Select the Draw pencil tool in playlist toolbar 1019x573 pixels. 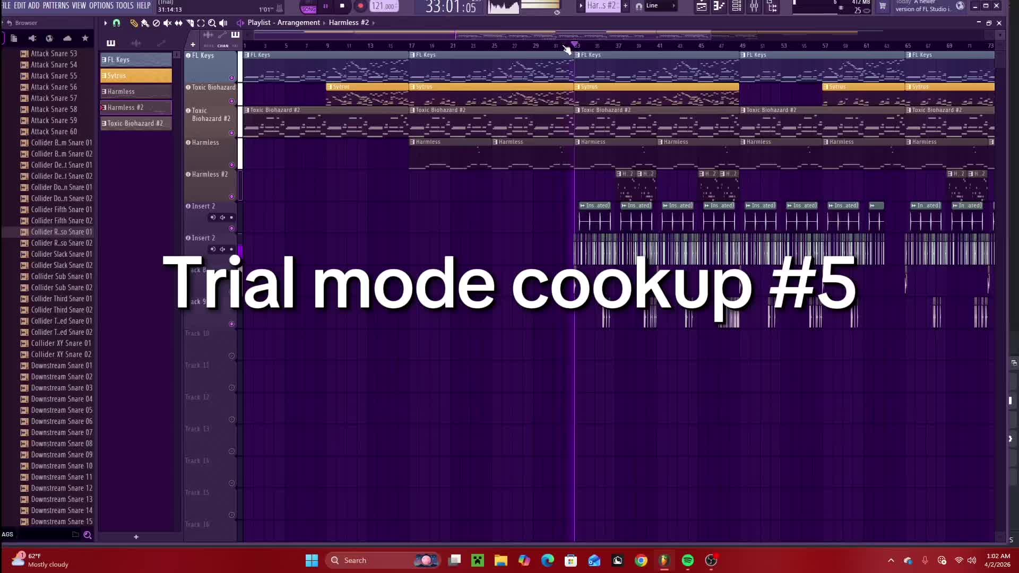[134, 23]
